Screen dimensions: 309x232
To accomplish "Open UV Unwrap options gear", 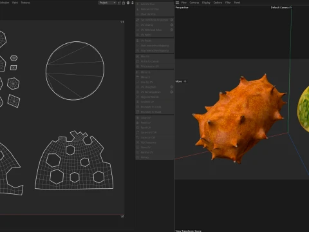I will click(x=172, y=24).
